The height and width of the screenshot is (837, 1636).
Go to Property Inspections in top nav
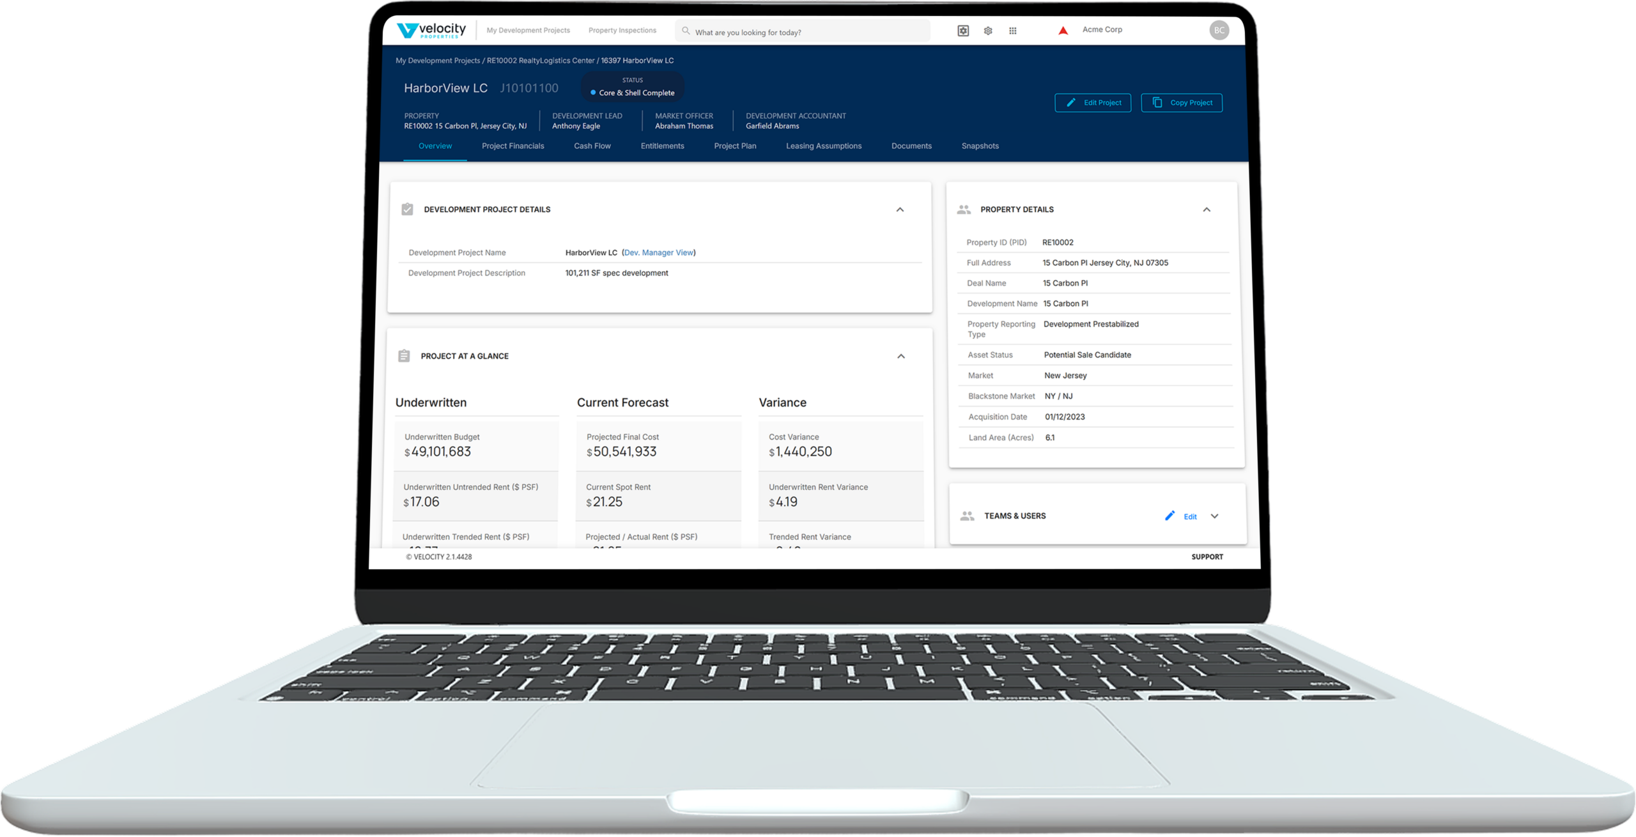tap(622, 31)
